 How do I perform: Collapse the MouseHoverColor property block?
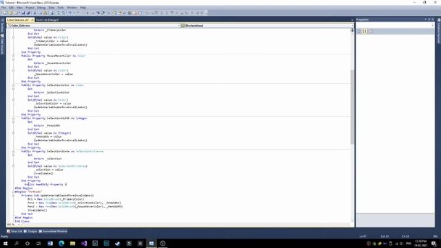(x=13, y=56)
